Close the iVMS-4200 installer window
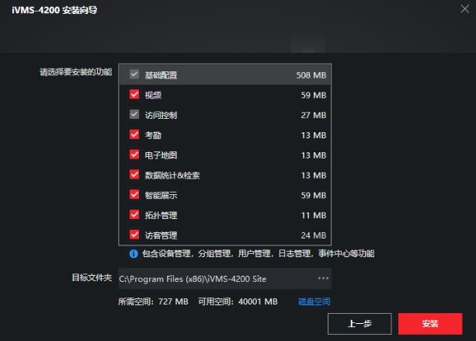Viewport: 476px width, 341px height. [x=465, y=9]
